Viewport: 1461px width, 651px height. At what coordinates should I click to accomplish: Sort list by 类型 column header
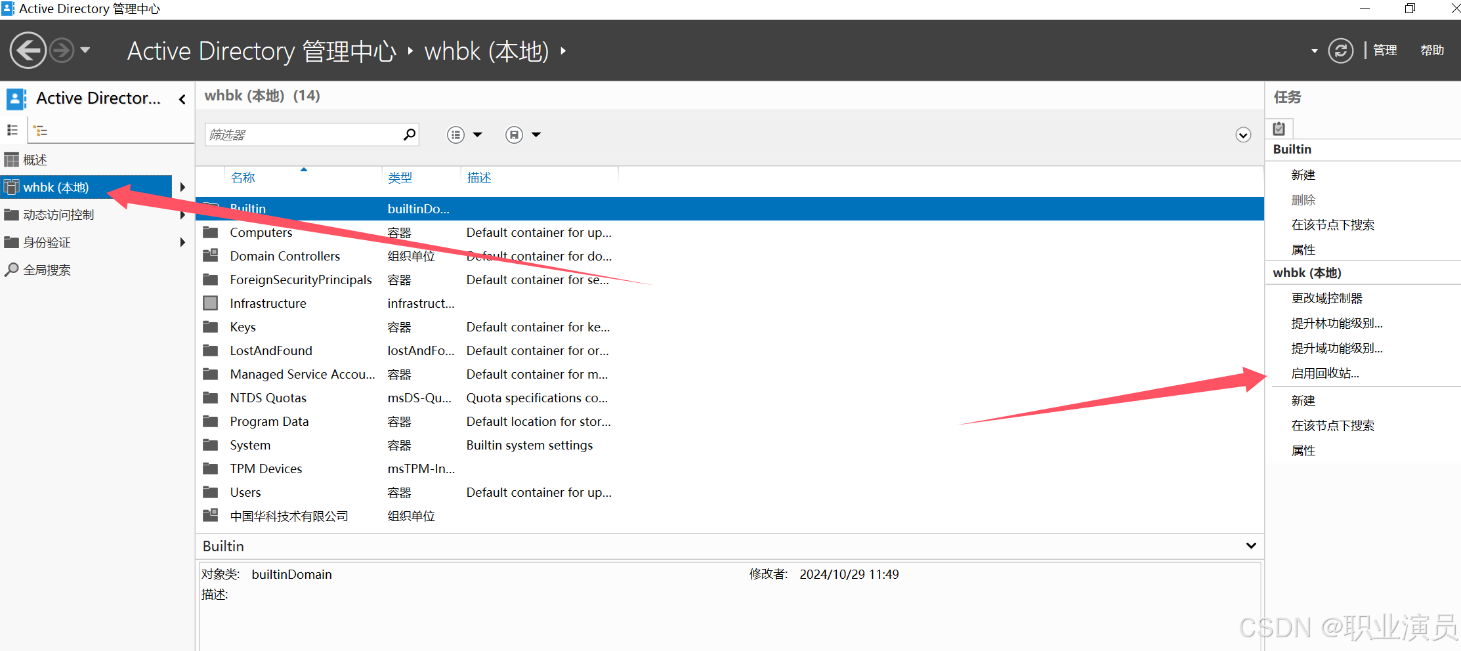coord(400,178)
